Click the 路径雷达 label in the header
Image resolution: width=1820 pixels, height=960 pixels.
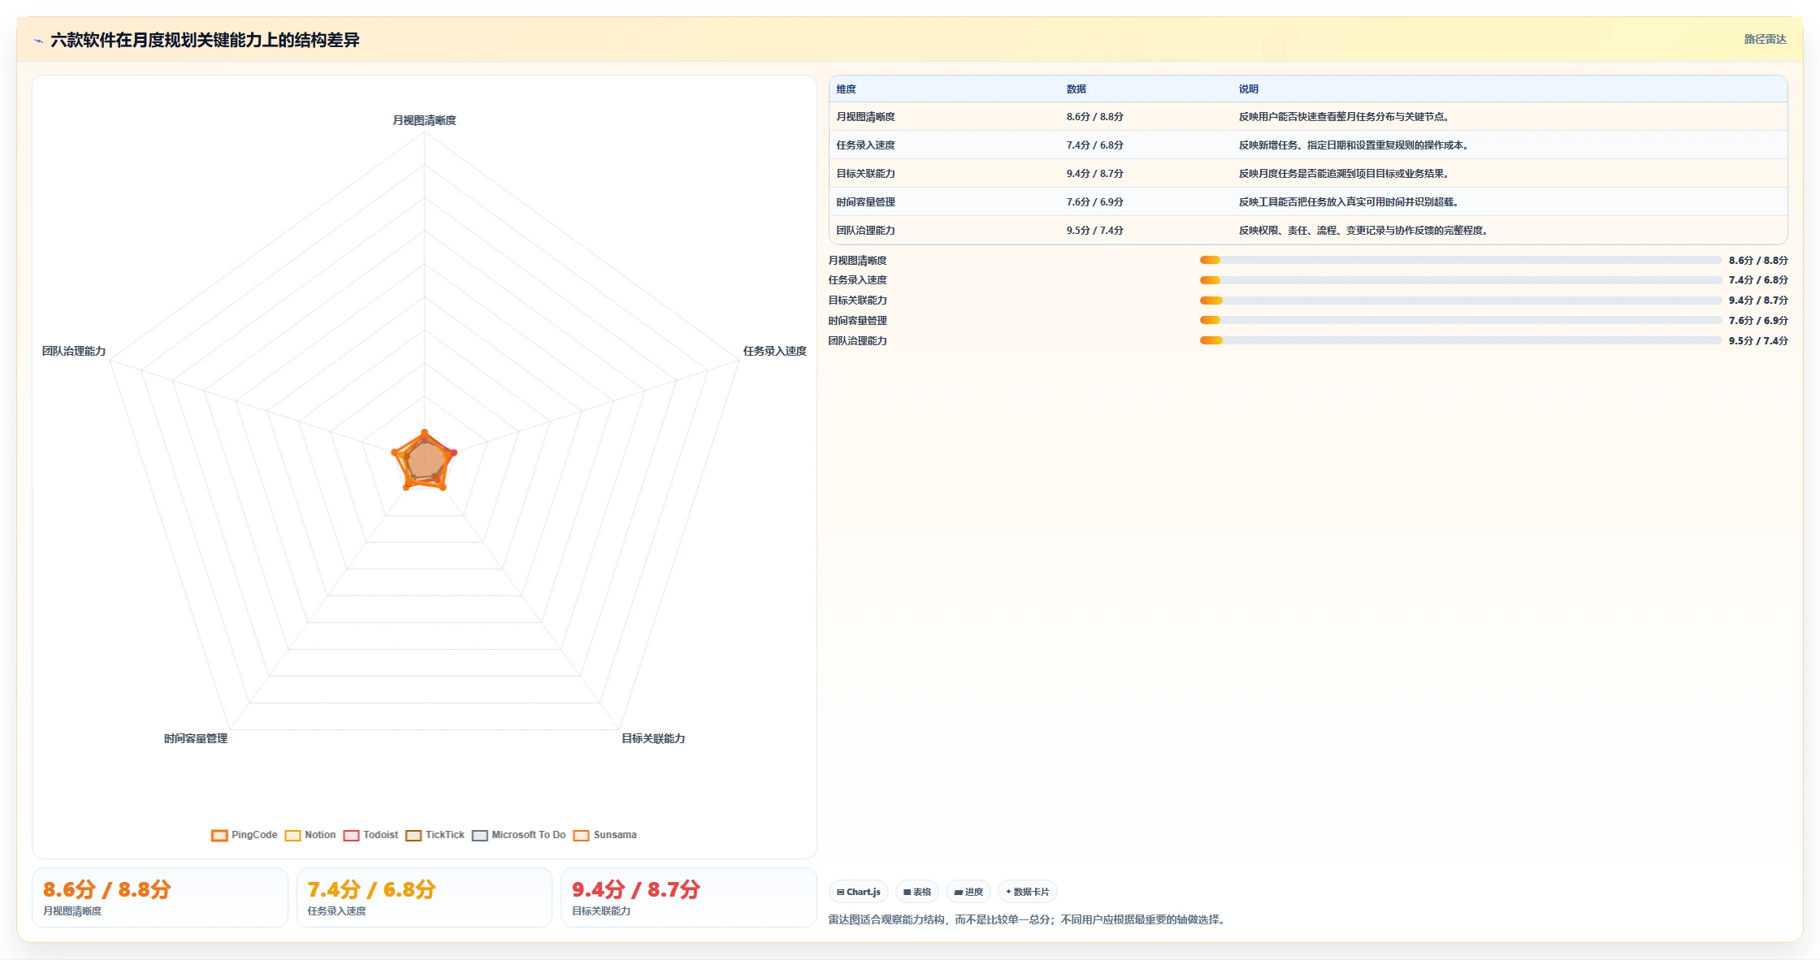(1765, 39)
